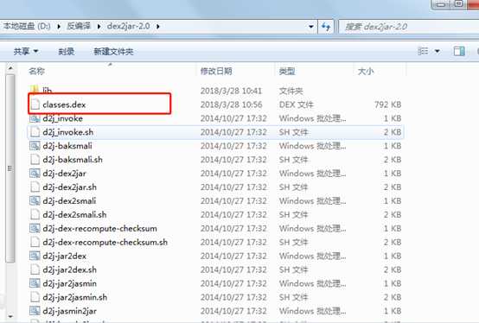The image size is (479, 323).
Task: Click the DEX 文件 type cell
Action: click(x=296, y=104)
